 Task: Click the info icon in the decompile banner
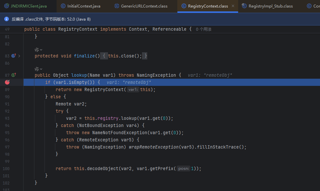click(x=7, y=19)
